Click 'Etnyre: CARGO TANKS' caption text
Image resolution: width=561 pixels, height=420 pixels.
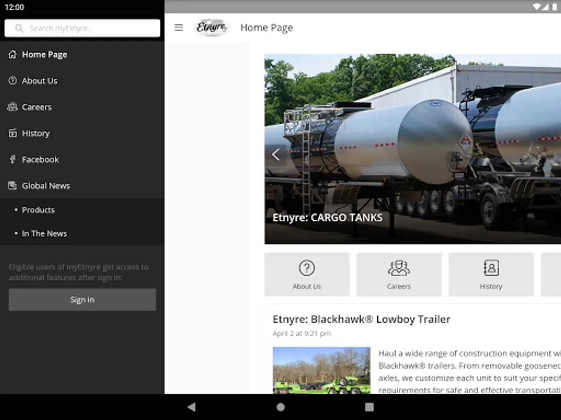328,217
